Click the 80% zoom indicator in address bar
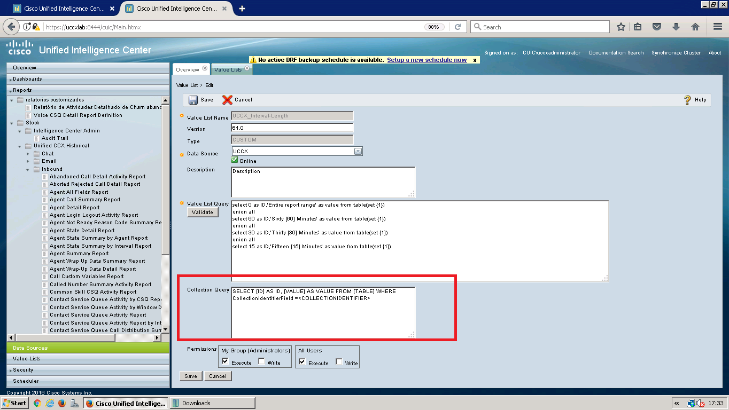The image size is (729, 410). (433, 27)
